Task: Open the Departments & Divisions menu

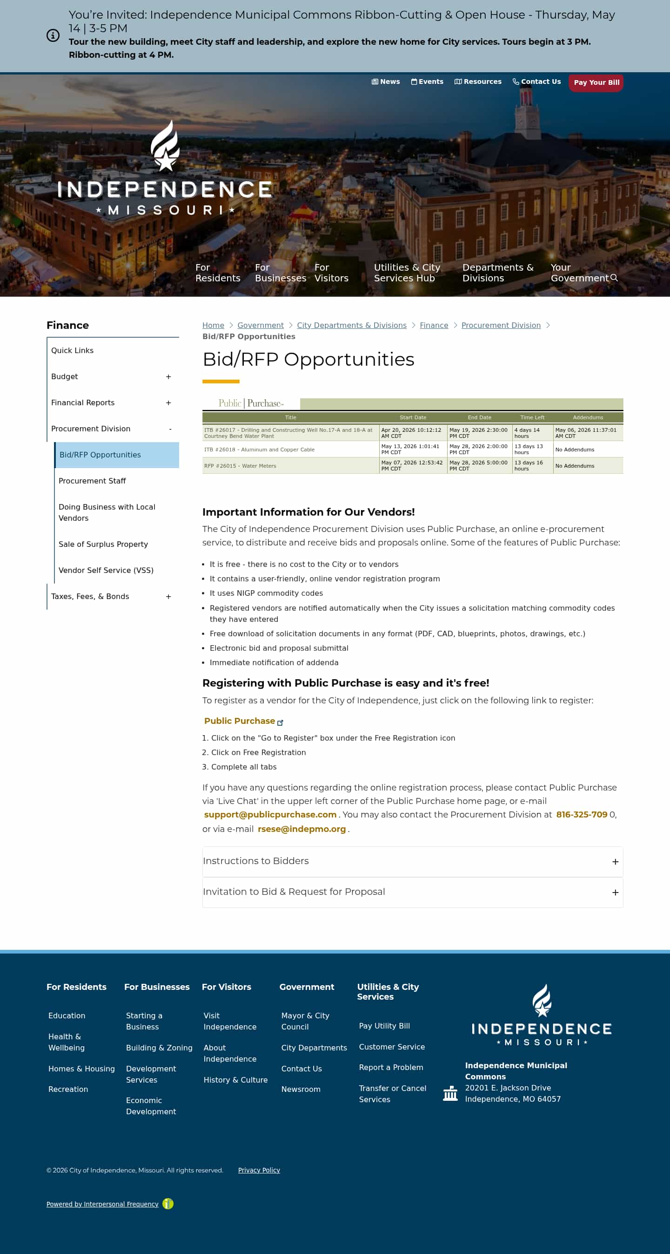Action: coord(498,273)
